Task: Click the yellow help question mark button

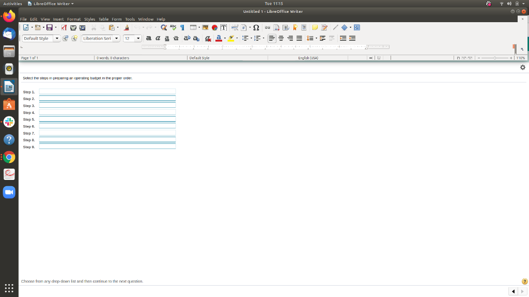Action: click(524, 282)
